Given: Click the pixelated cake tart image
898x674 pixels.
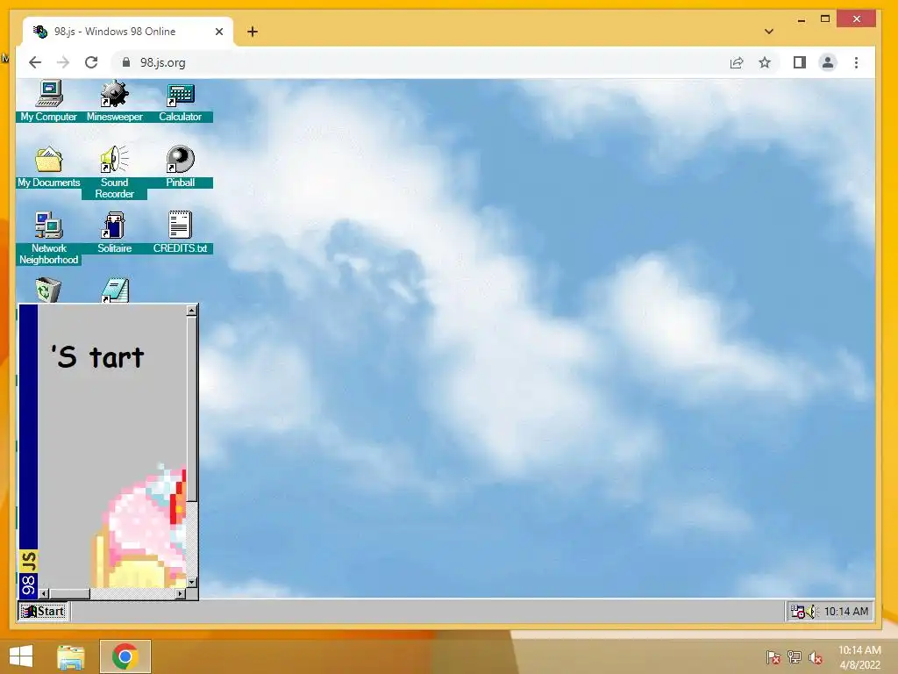Looking at the screenshot, I should 139,527.
